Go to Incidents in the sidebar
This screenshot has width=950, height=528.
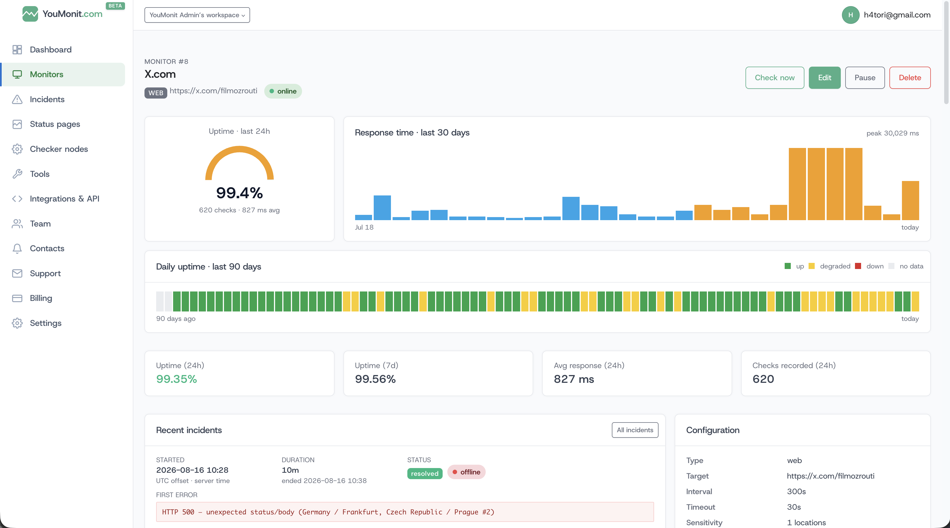tap(63, 99)
